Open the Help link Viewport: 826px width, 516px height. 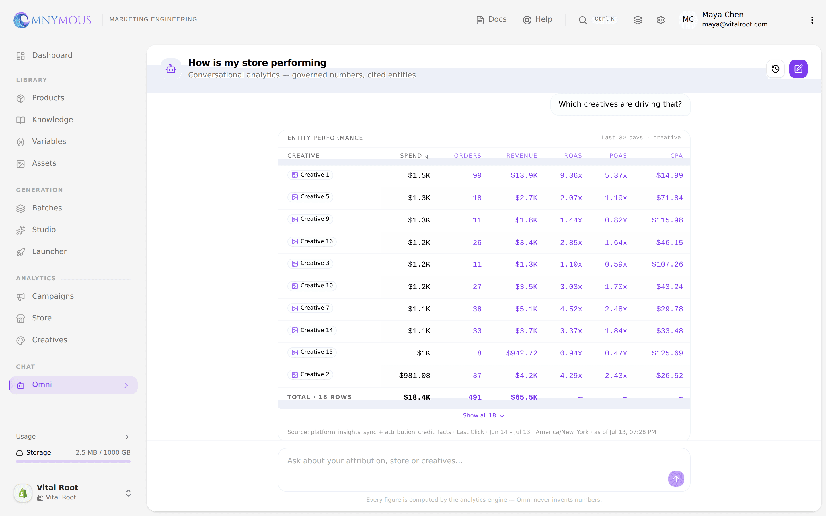[537, 19]
